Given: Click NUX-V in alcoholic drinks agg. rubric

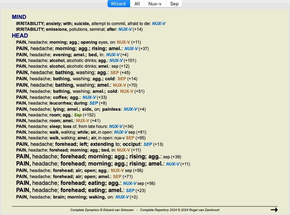Looking at the screenshot, I should [116, 61].
